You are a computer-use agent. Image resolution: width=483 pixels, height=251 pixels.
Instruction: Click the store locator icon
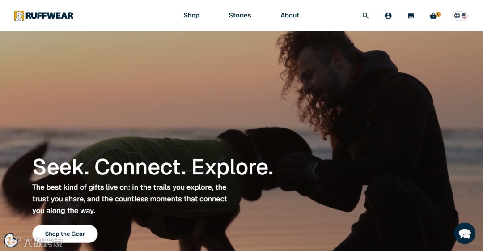coord(411,15)
